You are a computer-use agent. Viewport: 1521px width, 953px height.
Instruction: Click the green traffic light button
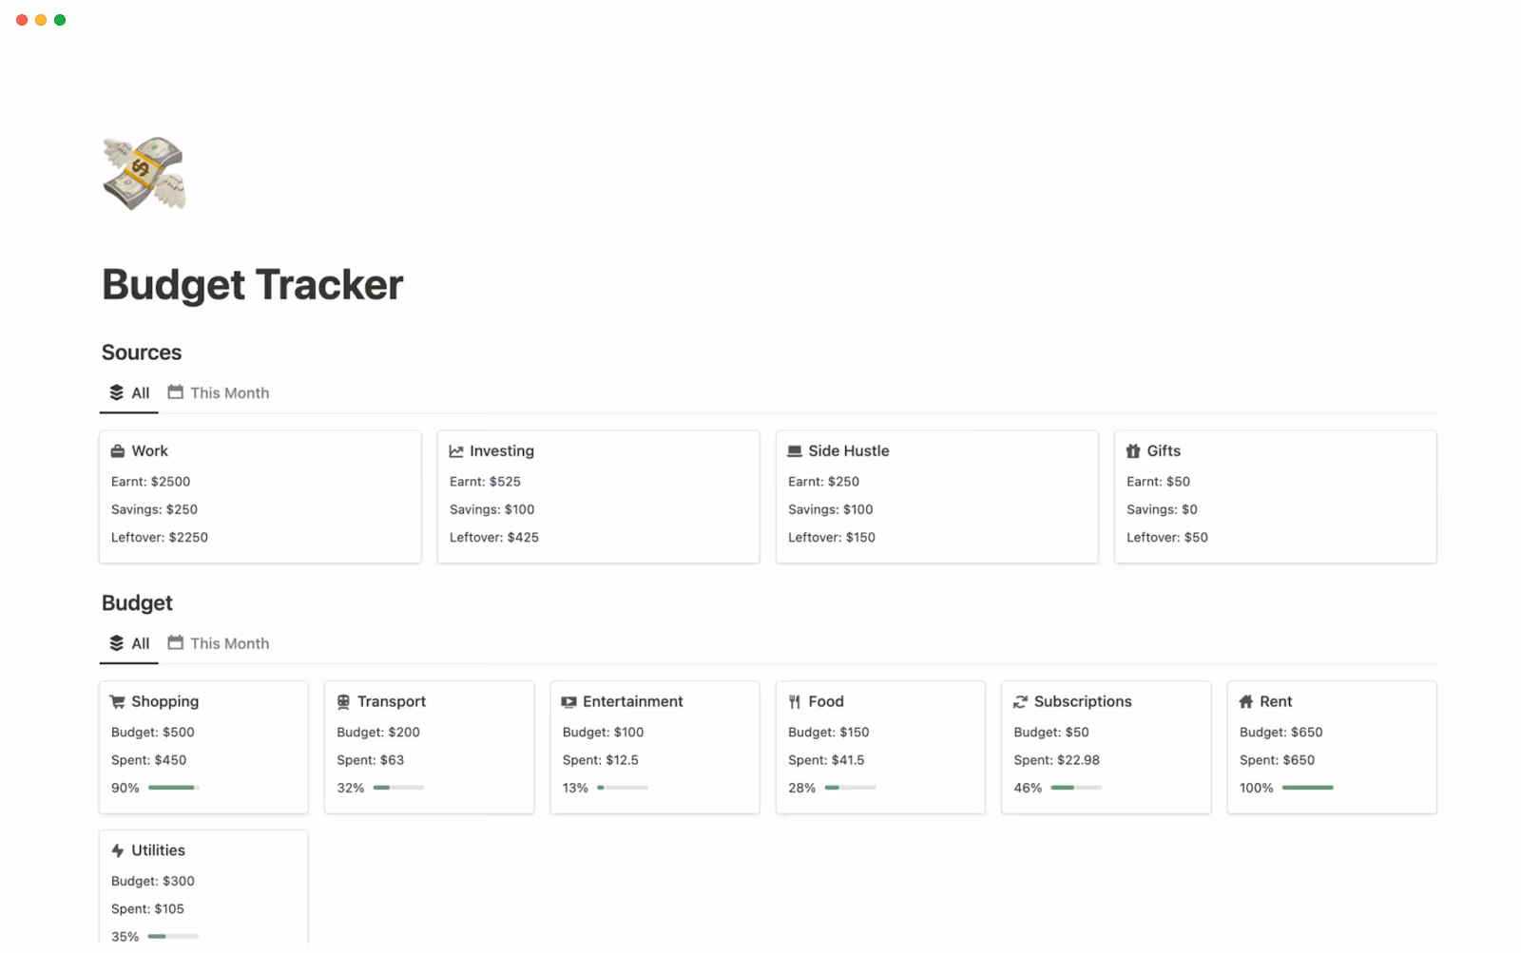(60, 19)
